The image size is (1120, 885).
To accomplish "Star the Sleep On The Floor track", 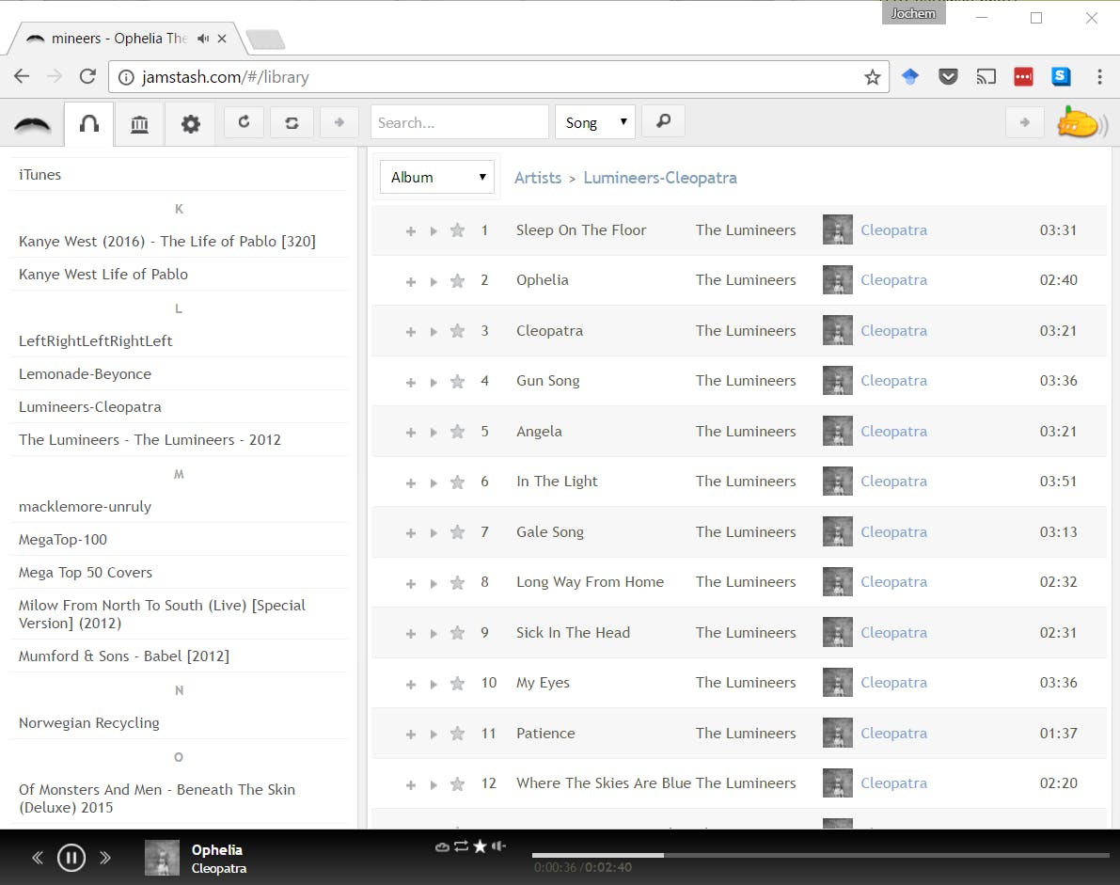I will [458, 230].
